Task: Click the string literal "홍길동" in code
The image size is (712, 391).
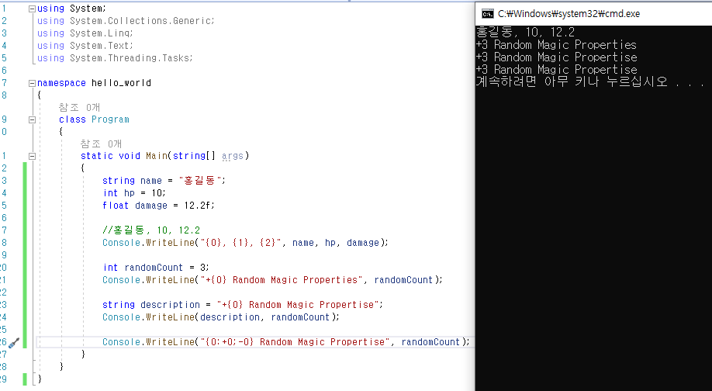Action: [x=200, y=181]
